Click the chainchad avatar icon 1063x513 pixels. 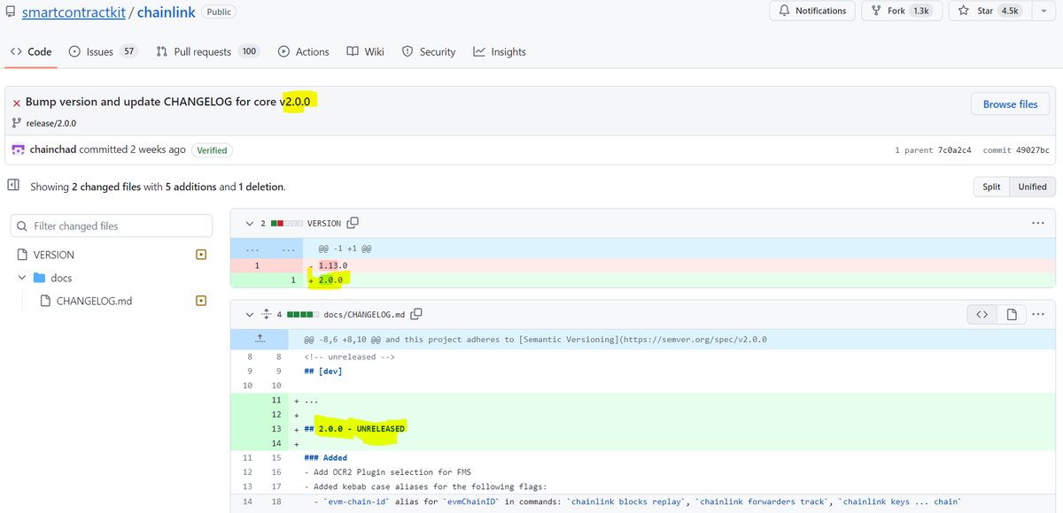(18, 149)
